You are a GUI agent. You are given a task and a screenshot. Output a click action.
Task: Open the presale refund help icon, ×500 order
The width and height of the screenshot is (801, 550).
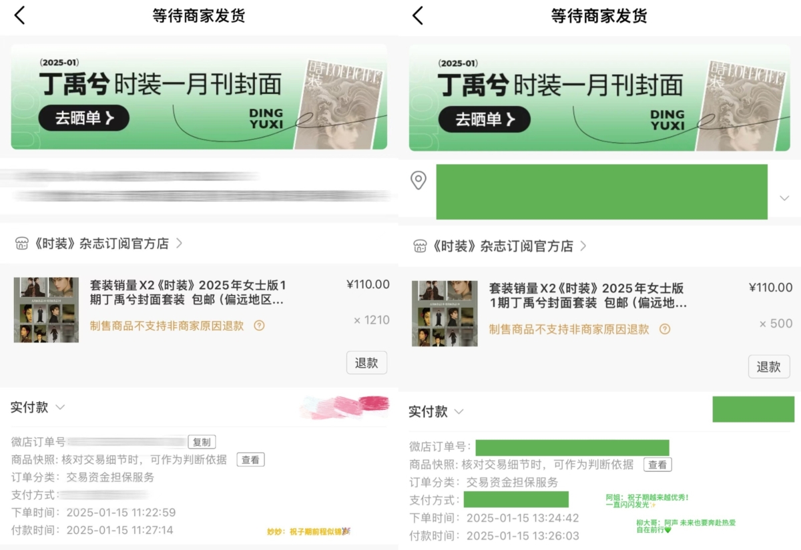(664, 329)
